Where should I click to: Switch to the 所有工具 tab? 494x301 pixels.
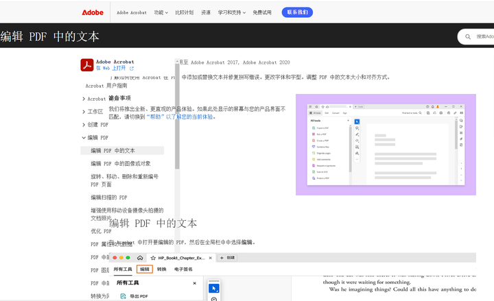(123, 269)
